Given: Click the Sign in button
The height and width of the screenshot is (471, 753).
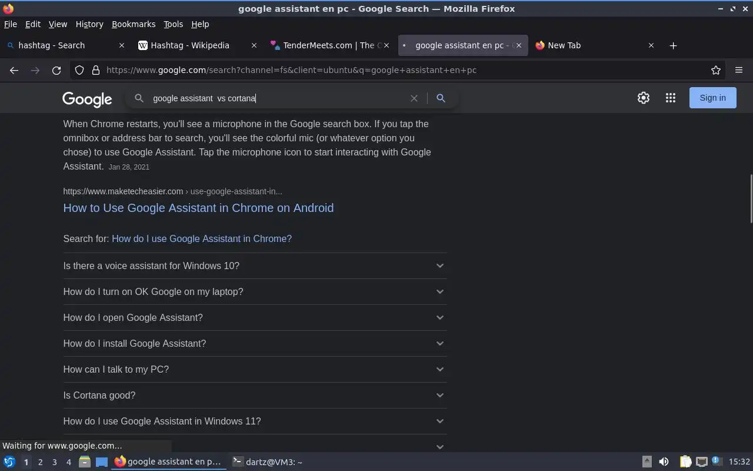Looking at the screenshot, I should pos(712,98).
